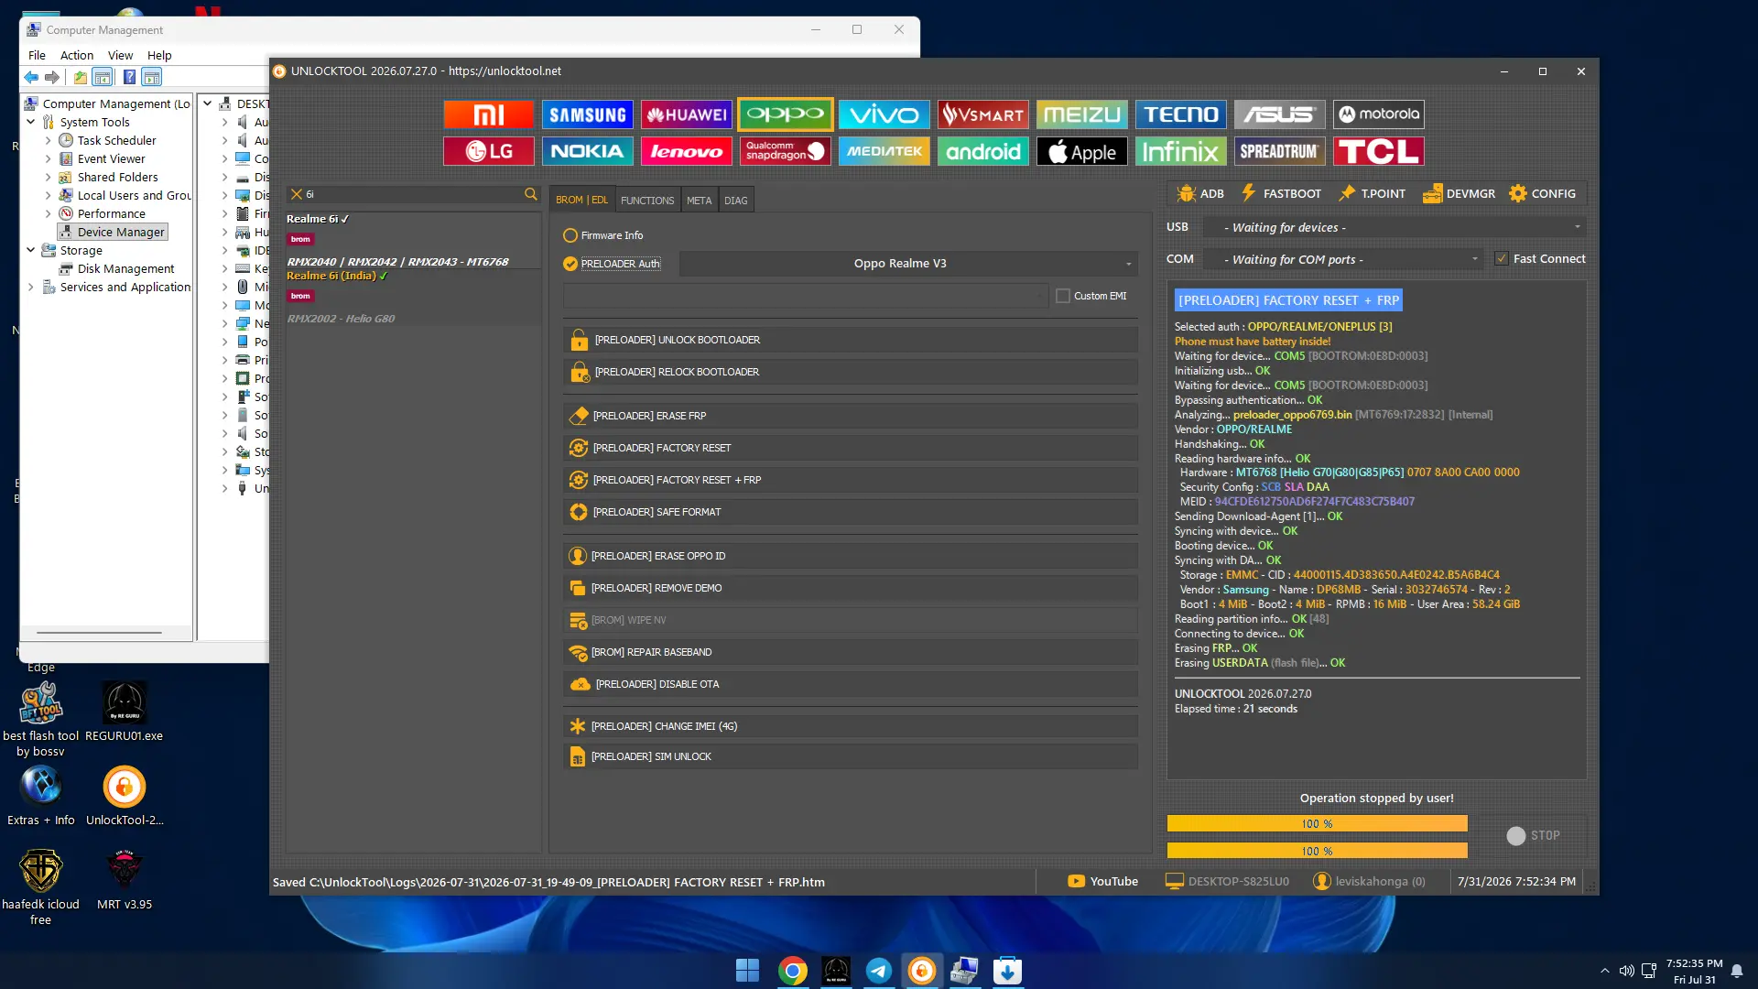This screenshot has width=1758, height=989.
Task: Switch to the BROM | EDL tab
Action: pos(581,200)
